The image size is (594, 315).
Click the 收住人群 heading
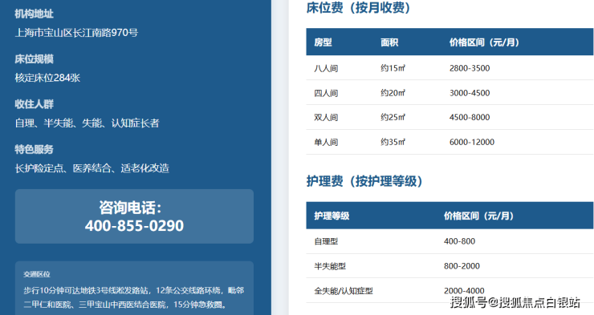34,104
